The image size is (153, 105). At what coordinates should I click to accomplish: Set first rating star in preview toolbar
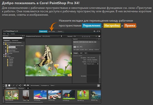83,37
